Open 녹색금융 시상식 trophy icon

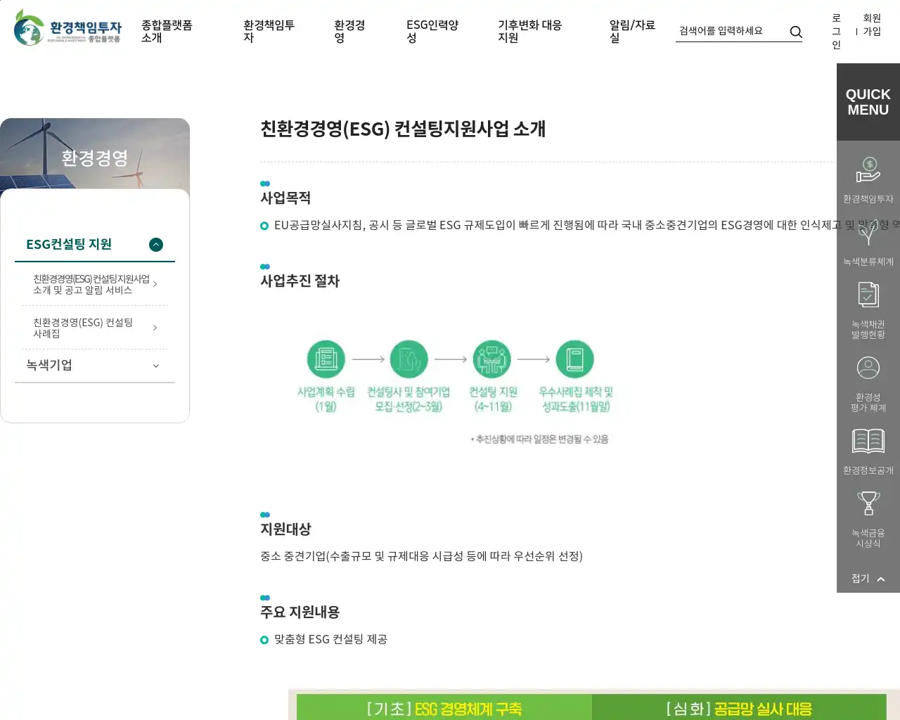pos(868,504)
